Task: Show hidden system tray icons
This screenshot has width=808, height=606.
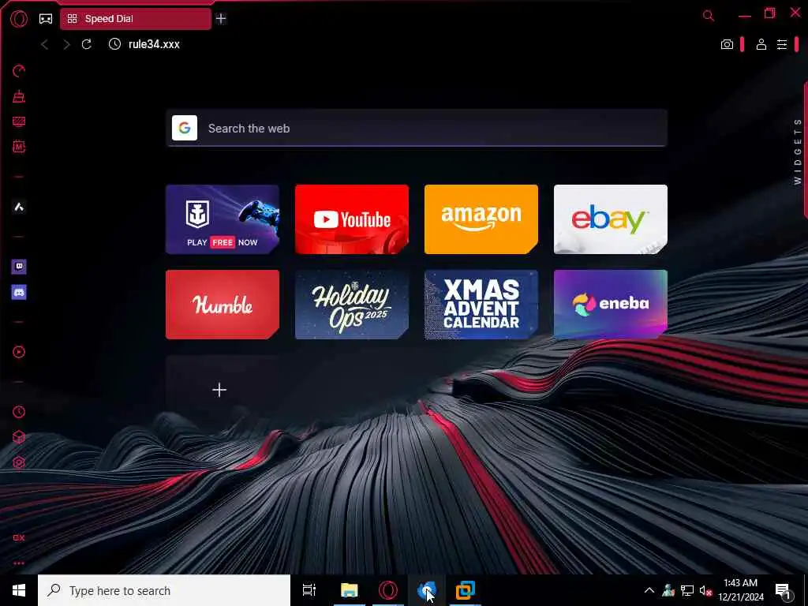Action: click(x=649, y=590)
